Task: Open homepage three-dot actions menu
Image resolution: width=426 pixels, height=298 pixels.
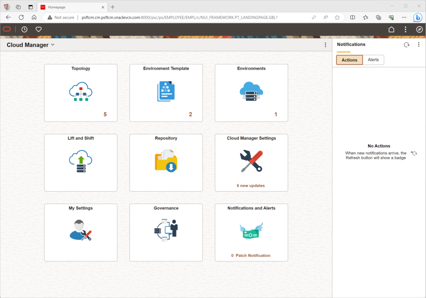Action: (x=325, y=45)
